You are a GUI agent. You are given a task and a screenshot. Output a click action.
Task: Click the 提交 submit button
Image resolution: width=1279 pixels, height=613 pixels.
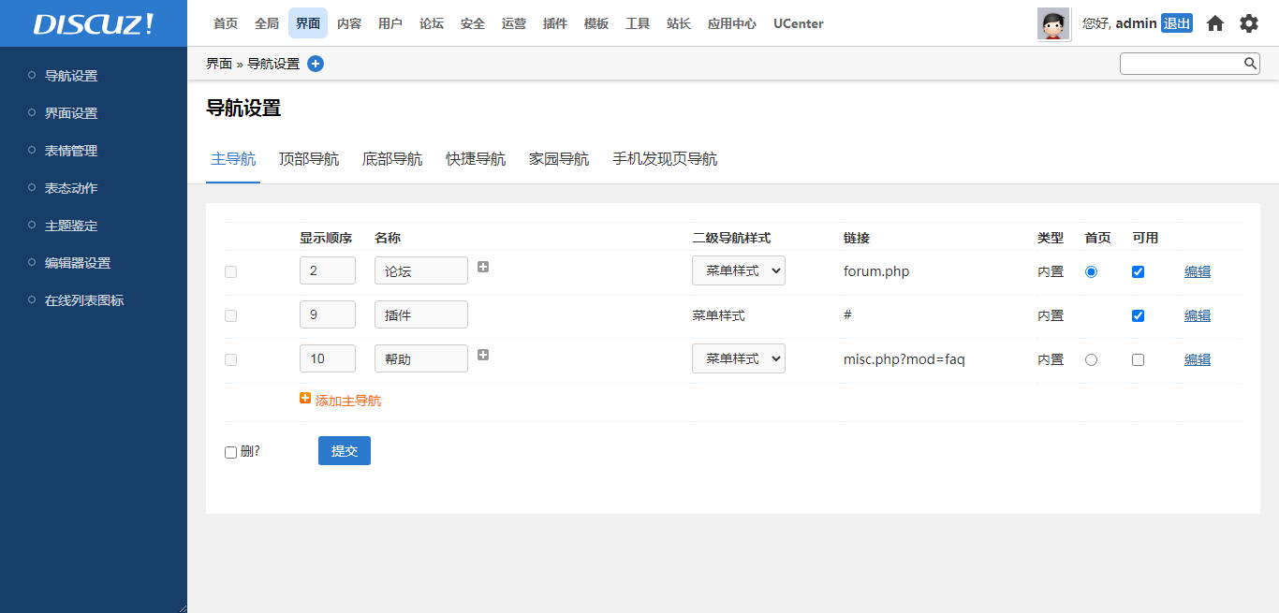[345, 450]
